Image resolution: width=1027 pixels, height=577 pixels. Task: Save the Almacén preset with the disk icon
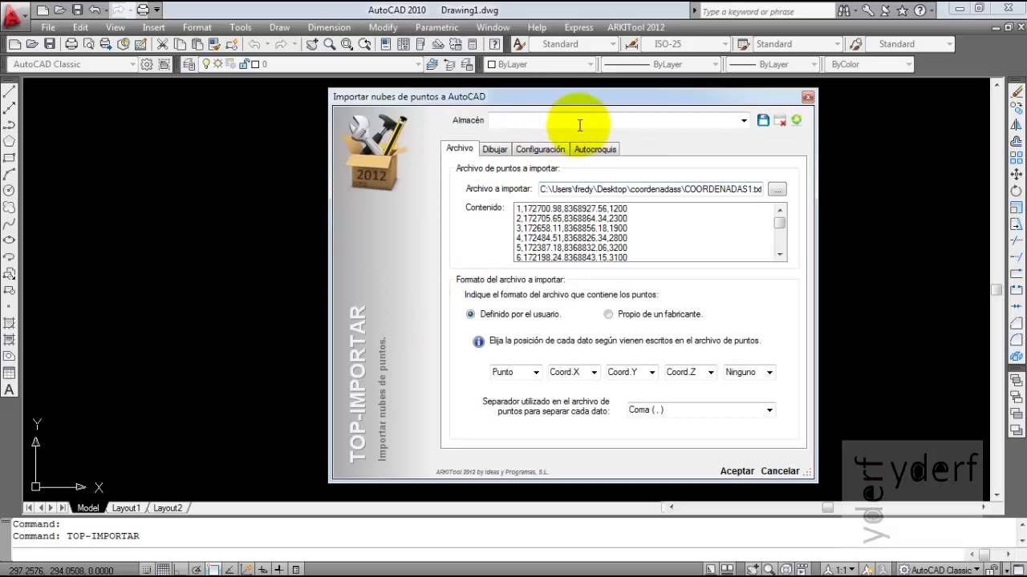point(763,120)
